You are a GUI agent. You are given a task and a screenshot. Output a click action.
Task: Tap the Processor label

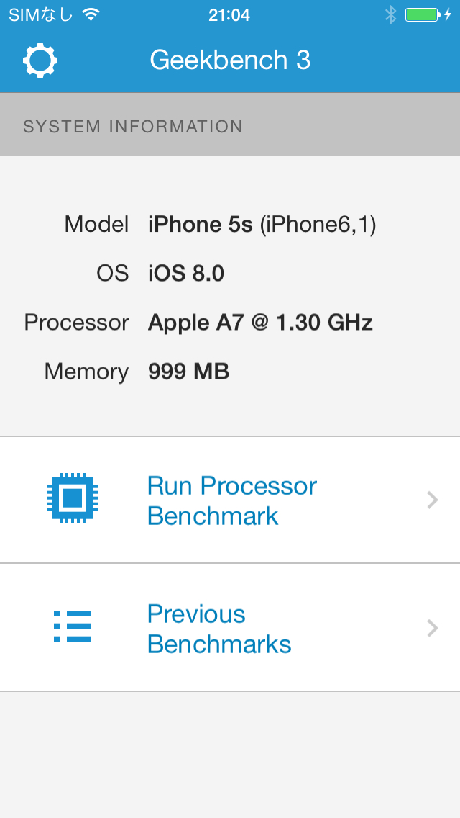pyautogui.click(x=76, y=322)
